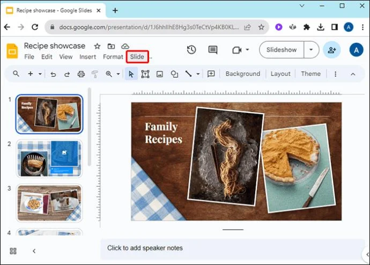Open the Insert menu
The height and width of the screenshot is (265, 370).
(87, 57)
